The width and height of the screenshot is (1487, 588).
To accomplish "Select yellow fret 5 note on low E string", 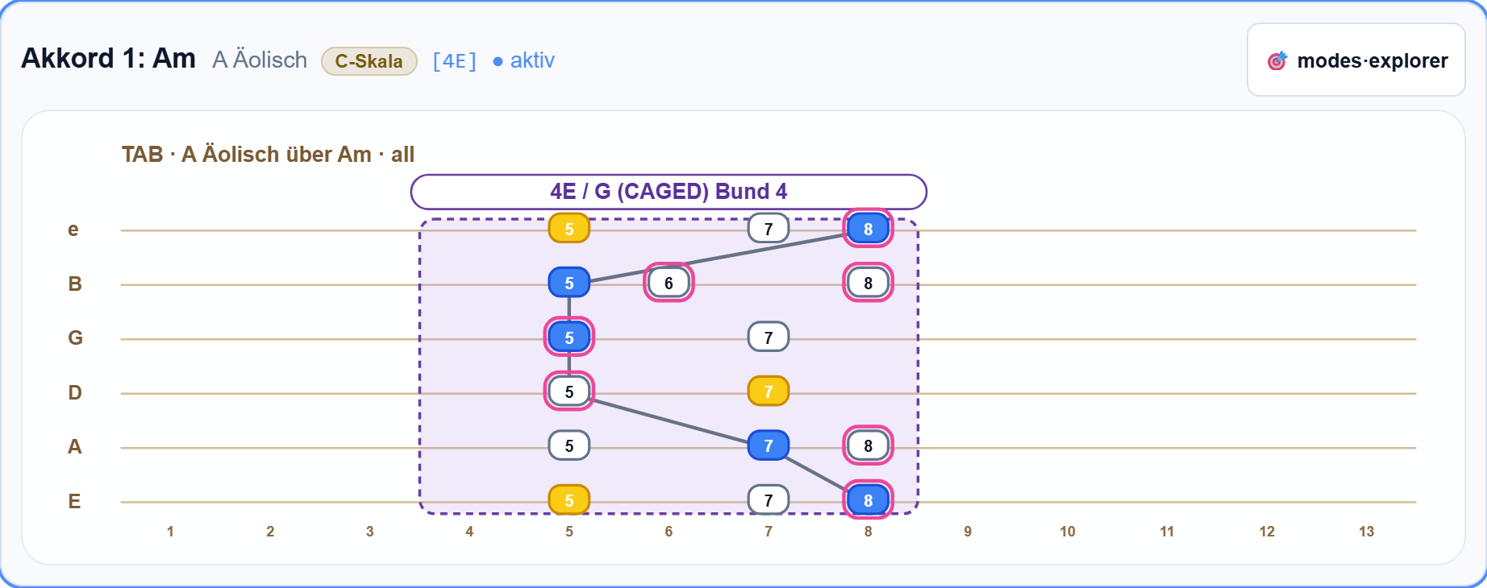I will click(x=569, y=500).
